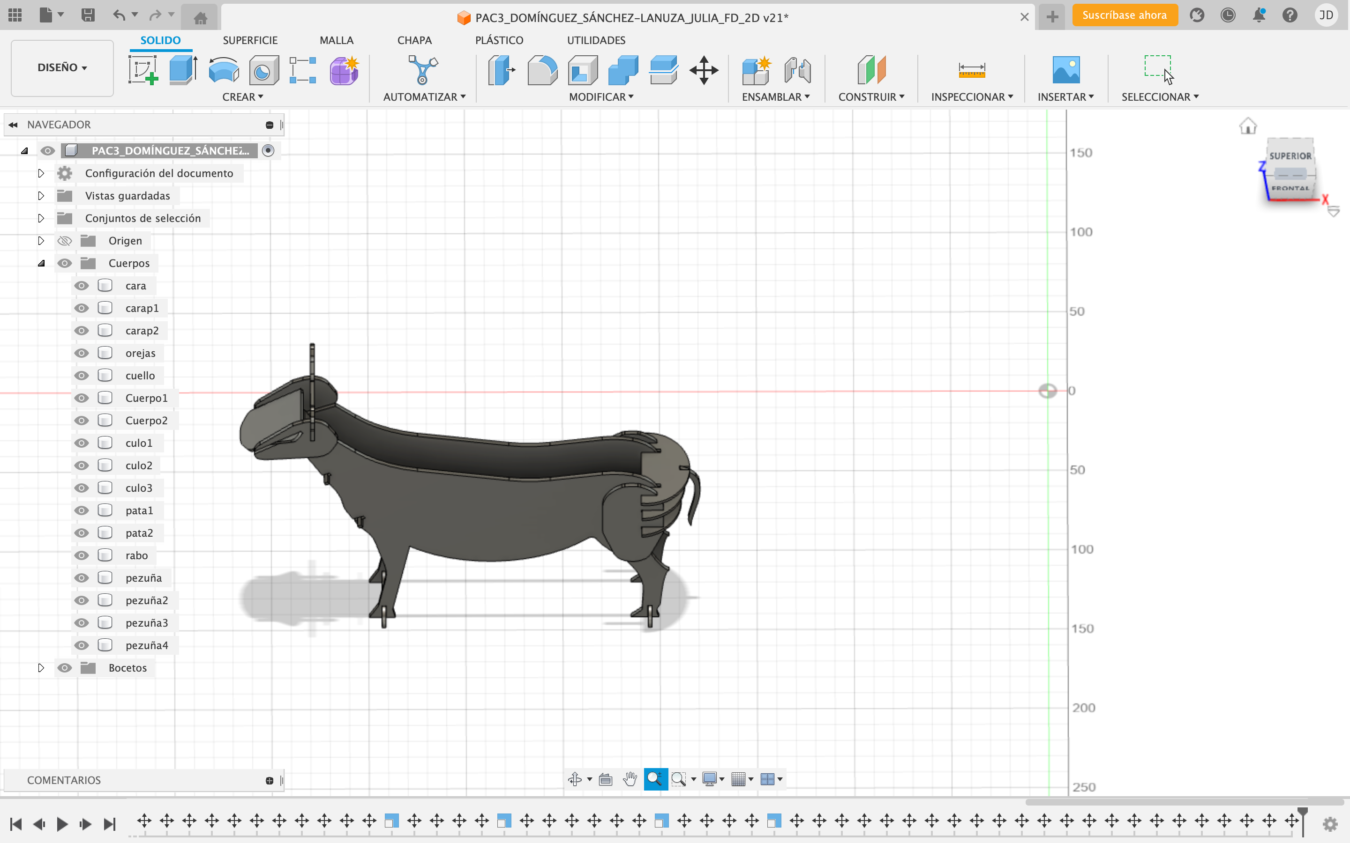Select the Move/Copy arrows tool
This screenshot has height=843, width=1350.
coord(704,70)
